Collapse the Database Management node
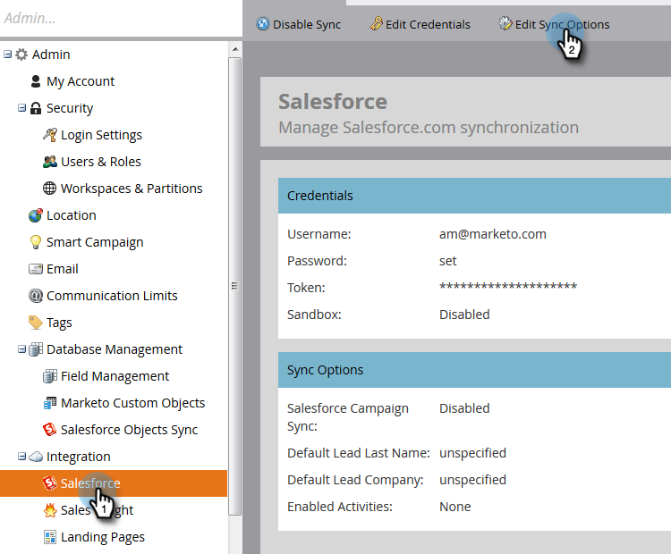 pyautogui.click(x=21, y=349)
